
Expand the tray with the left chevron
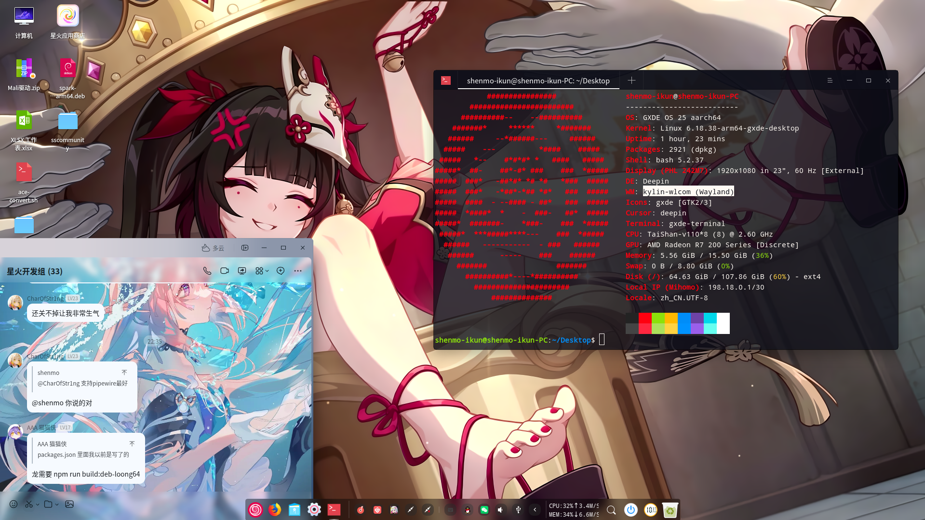[x=535, y=510]
